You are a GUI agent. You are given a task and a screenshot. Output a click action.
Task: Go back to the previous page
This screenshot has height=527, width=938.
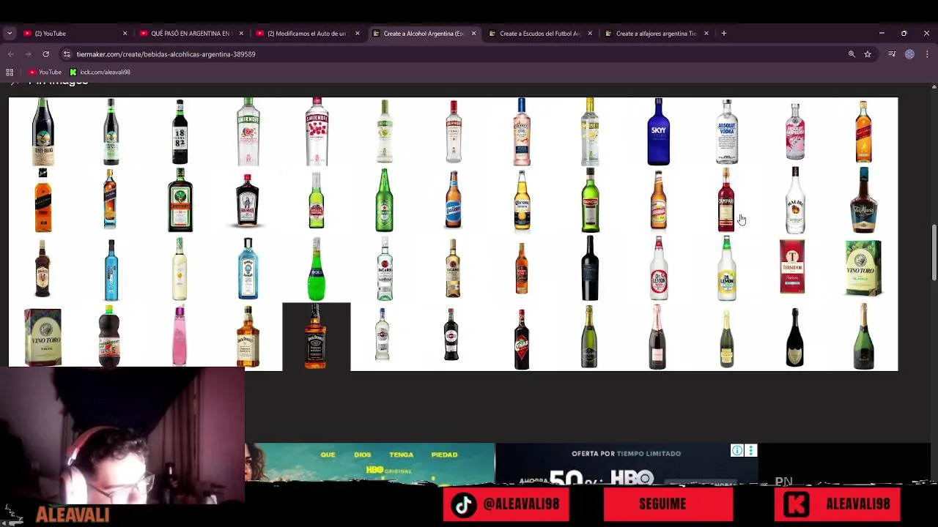(x=10, y=54)
